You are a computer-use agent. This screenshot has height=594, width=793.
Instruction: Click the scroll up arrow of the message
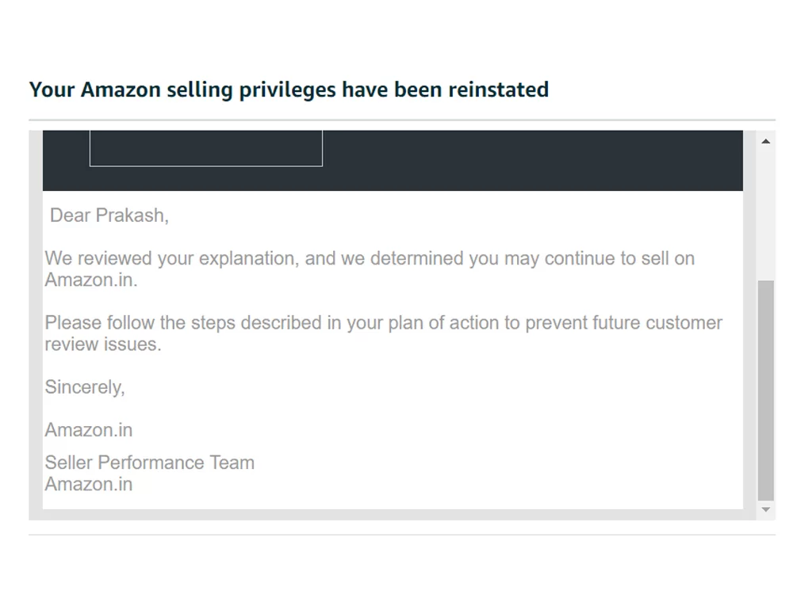[766, 142]
